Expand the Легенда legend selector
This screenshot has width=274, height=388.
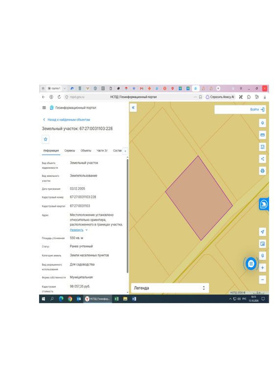tap(170, 288)
